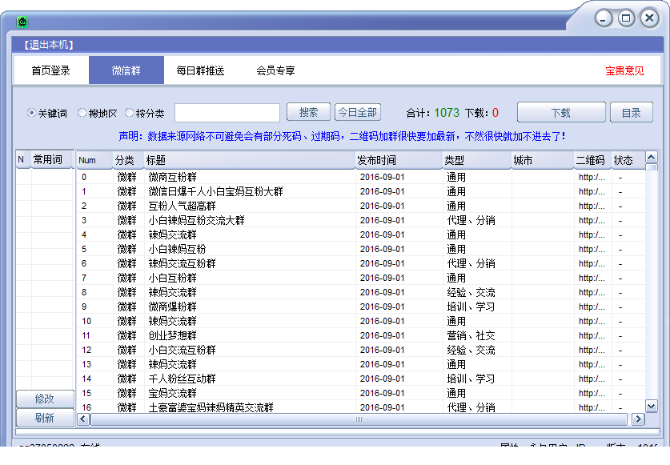Click the 宝贵意见 link
Image resolution: width=670 pixels, height=465 pixels.
[624, 71]
